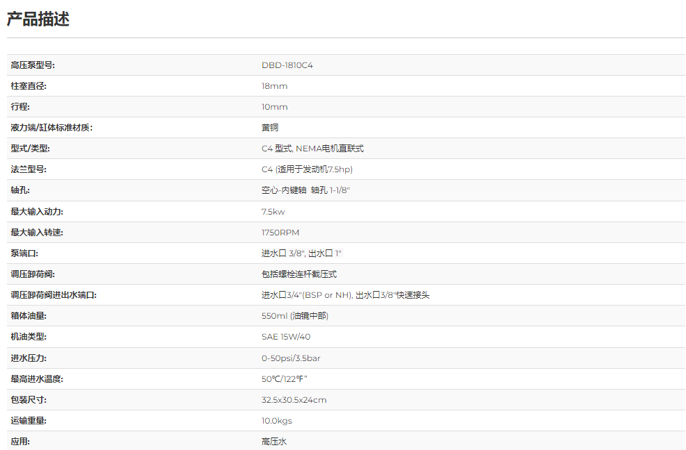The width and height of the screenshot is (686, 450).
Task: Click the 产品描述 heading
Action: pyautogui.click(x=38, y=19)
